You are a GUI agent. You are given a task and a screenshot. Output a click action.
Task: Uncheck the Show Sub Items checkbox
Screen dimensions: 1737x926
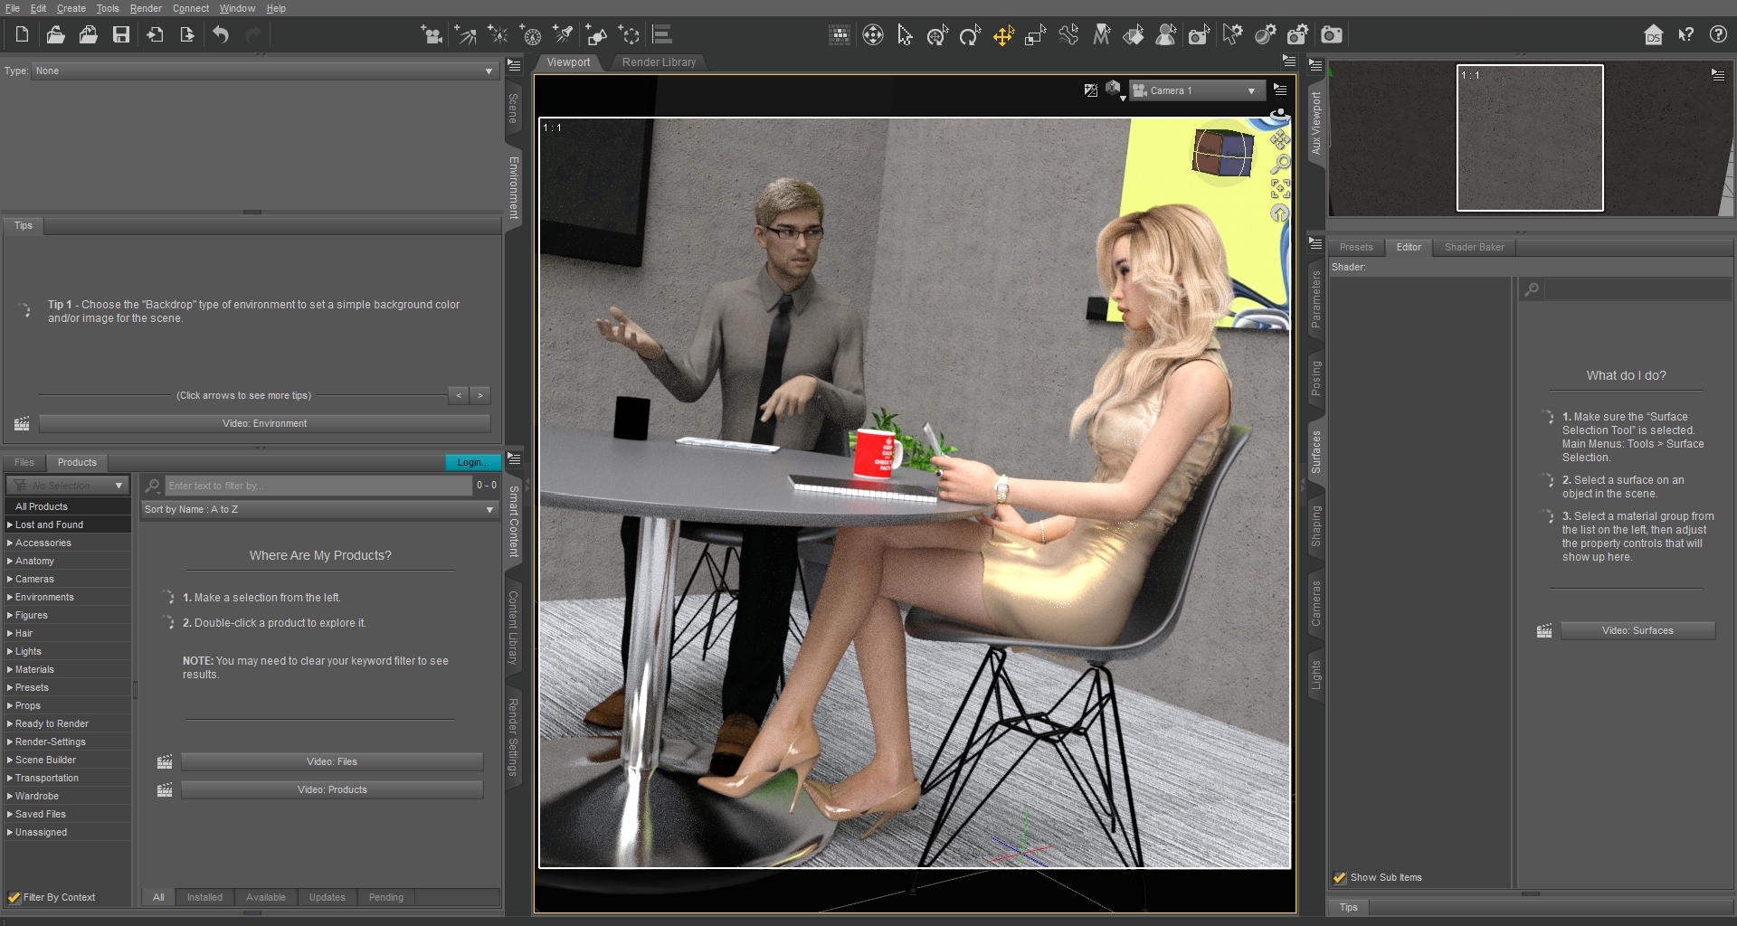1340,877
